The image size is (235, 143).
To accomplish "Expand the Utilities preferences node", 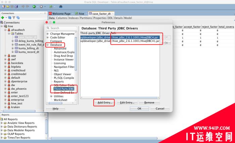I will click(51, 96).
